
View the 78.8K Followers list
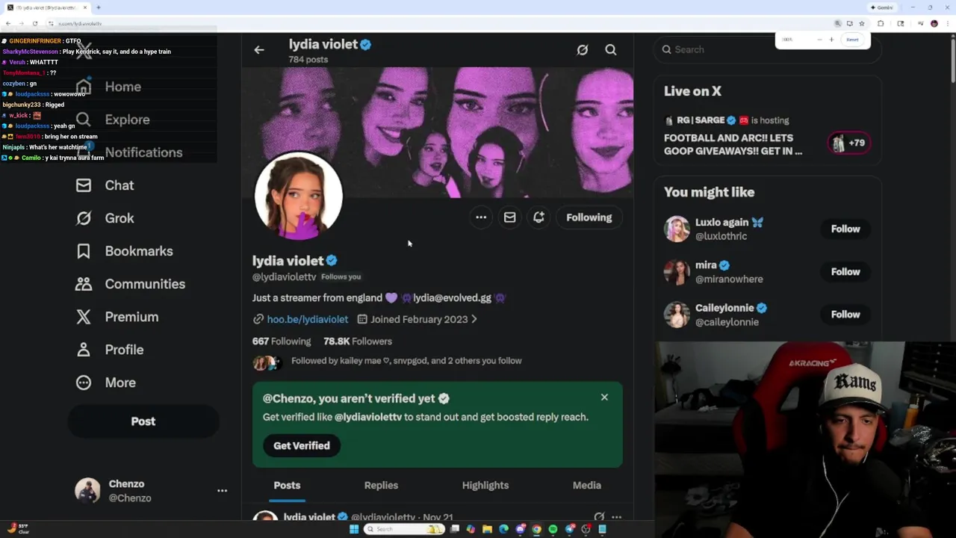click(358, 341)
